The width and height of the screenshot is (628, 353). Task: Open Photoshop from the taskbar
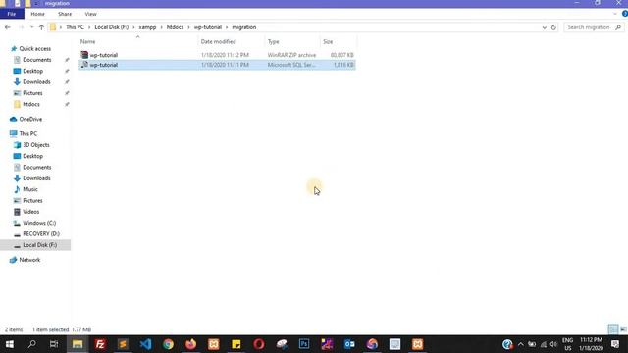(x=304, y=344)
